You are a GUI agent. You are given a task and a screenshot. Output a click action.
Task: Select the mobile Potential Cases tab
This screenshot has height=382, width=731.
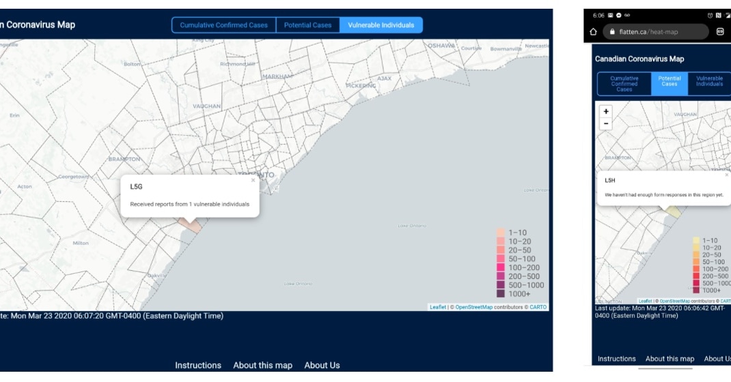(670, 84)
